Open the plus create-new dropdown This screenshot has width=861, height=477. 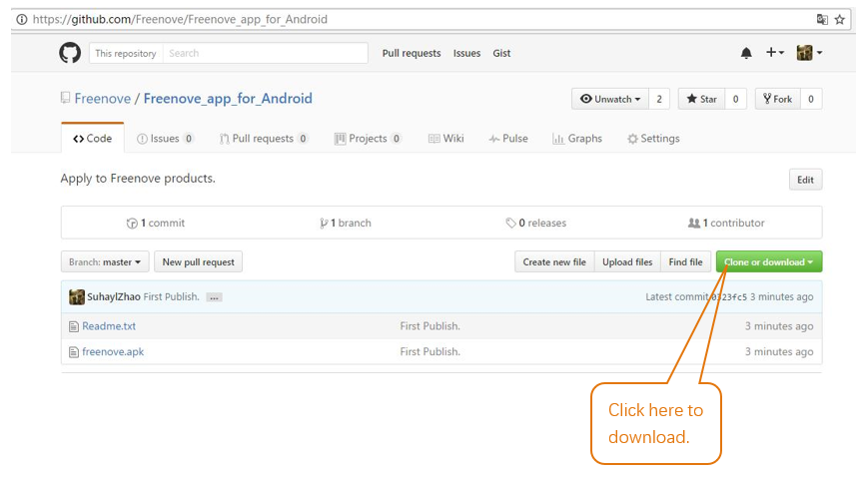pyautogui.click(x=775, y=52)
